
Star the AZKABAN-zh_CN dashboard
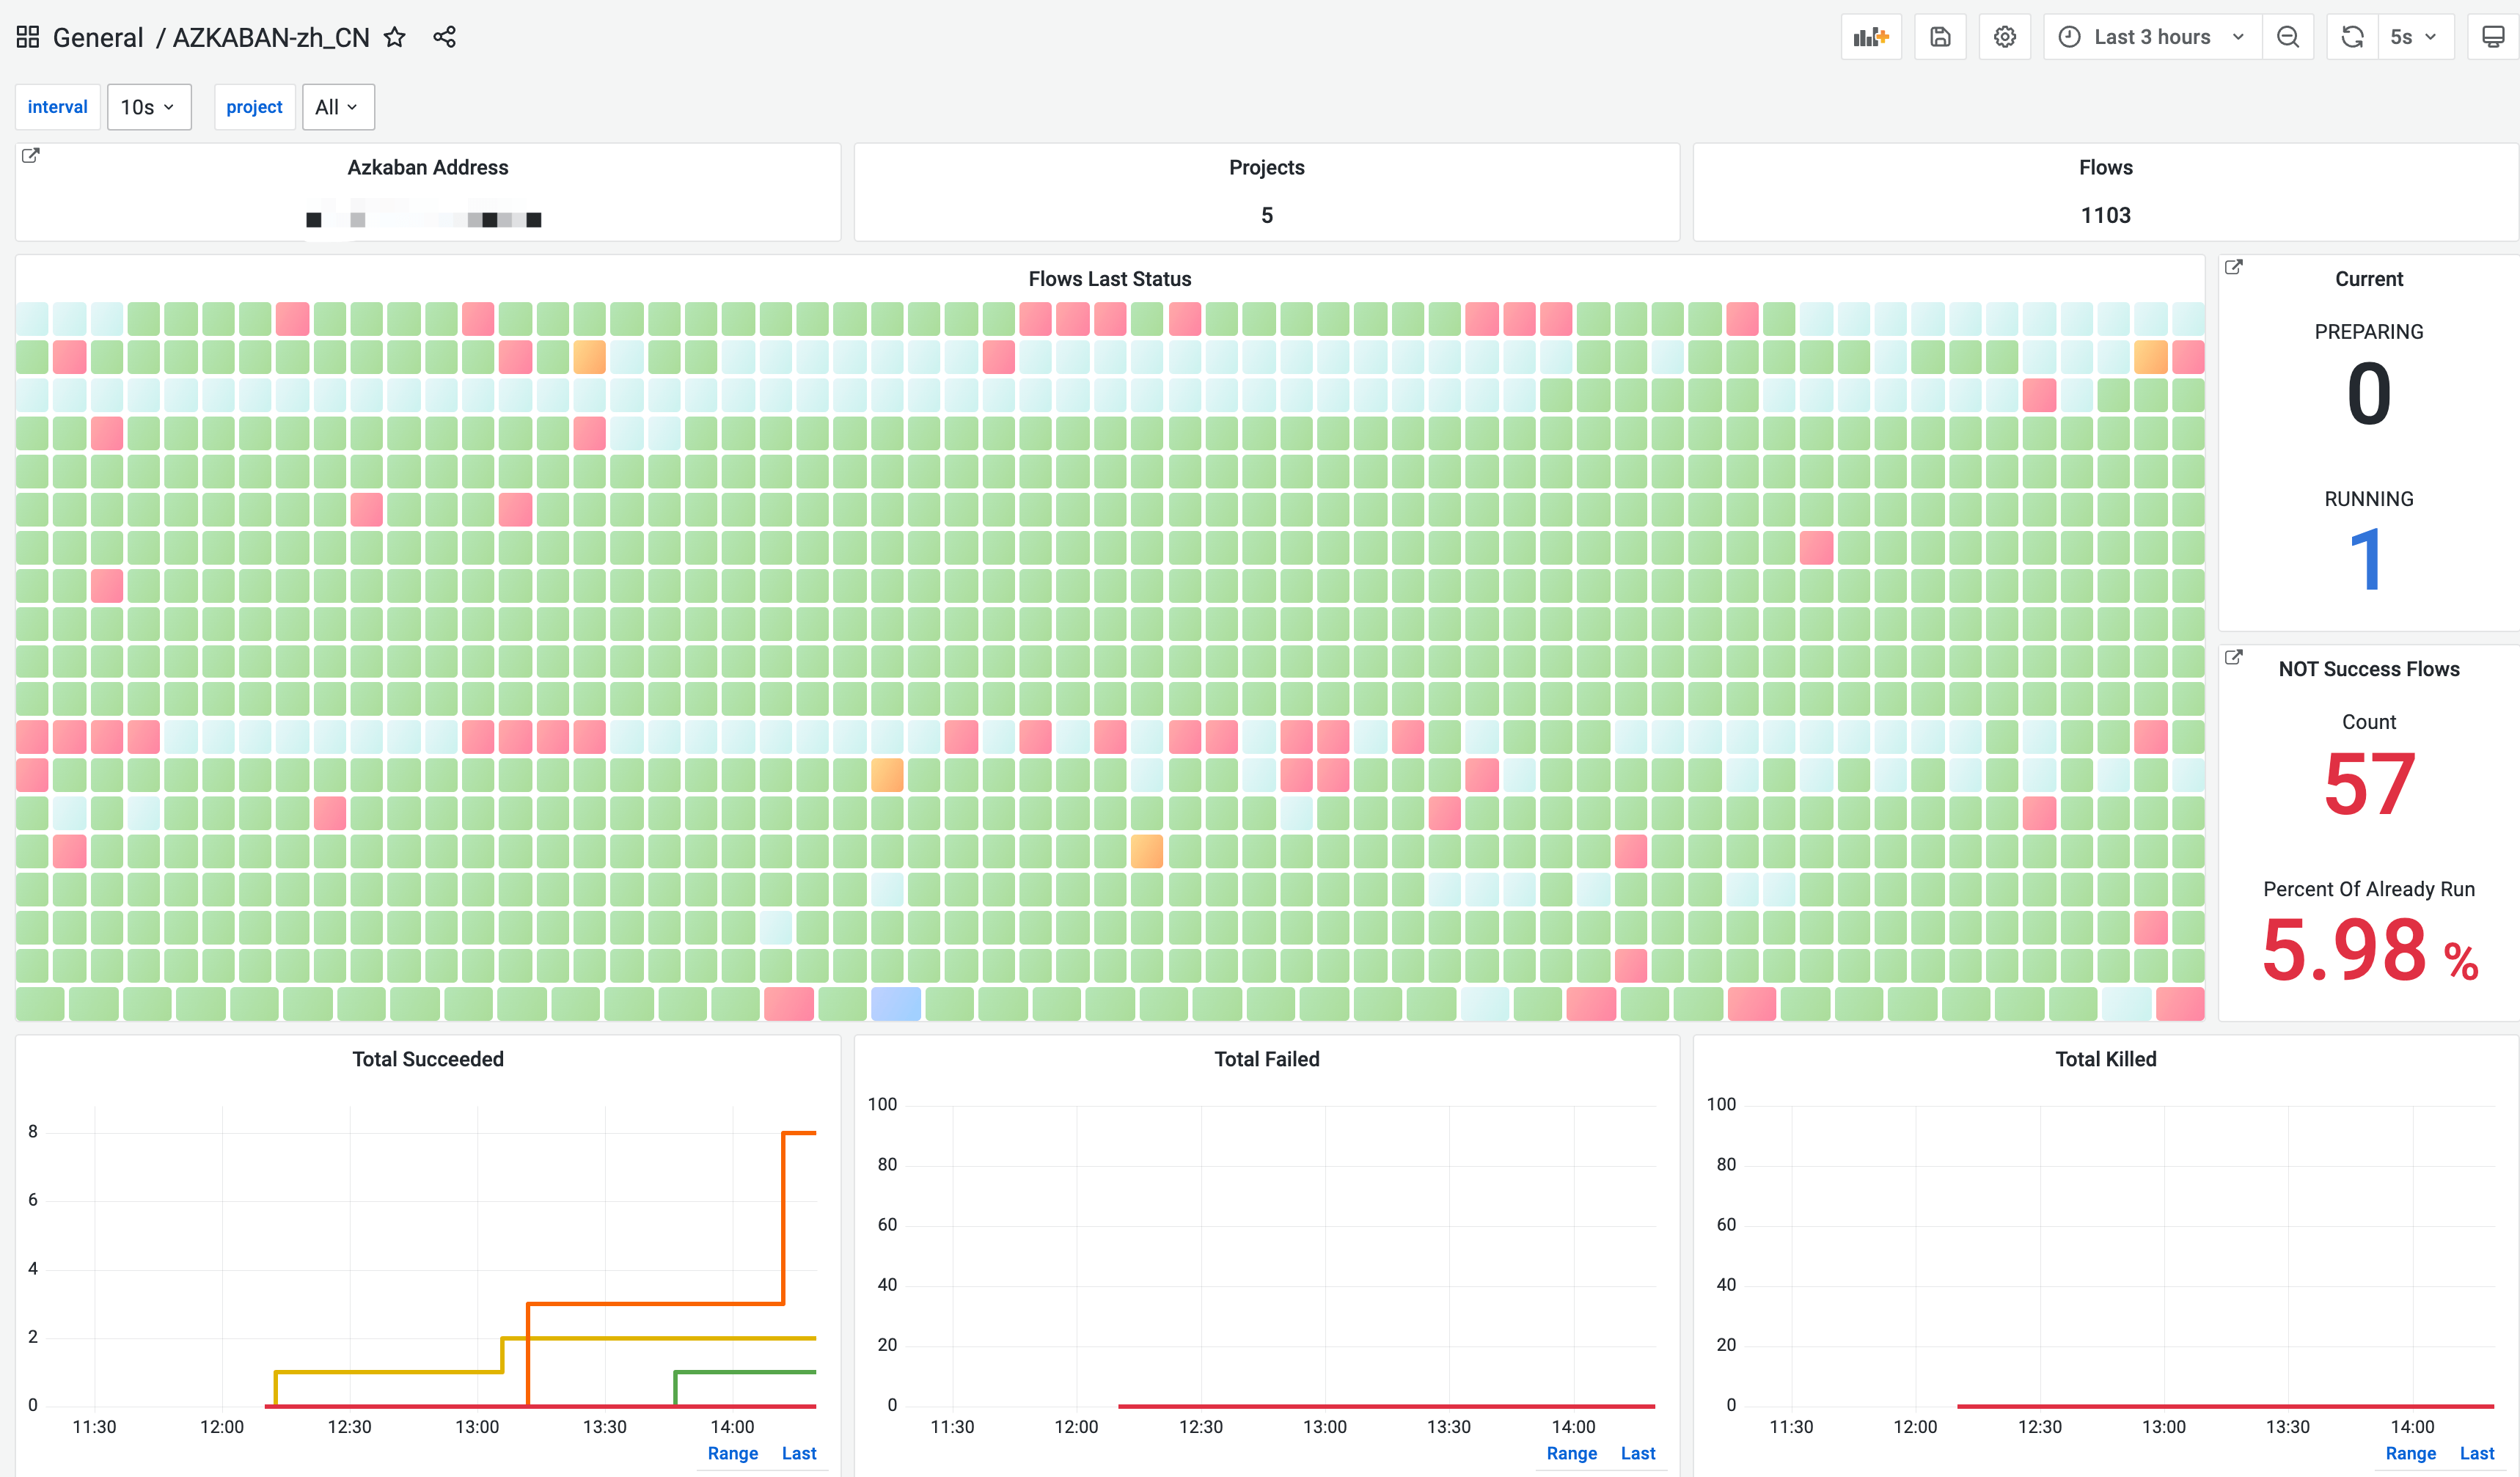click(395, 37)
